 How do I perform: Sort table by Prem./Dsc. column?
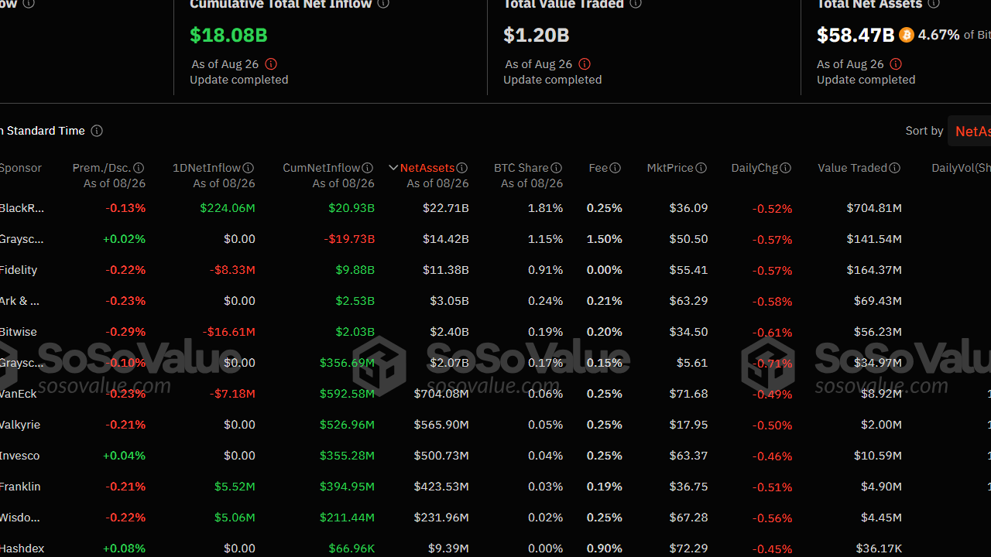[x=102, y=168]
